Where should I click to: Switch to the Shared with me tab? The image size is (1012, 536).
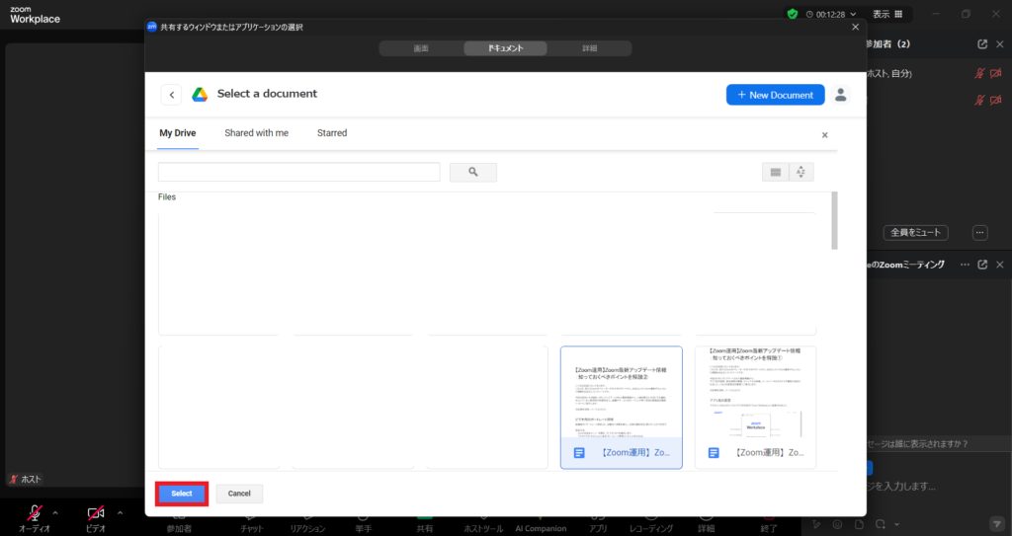256,133
